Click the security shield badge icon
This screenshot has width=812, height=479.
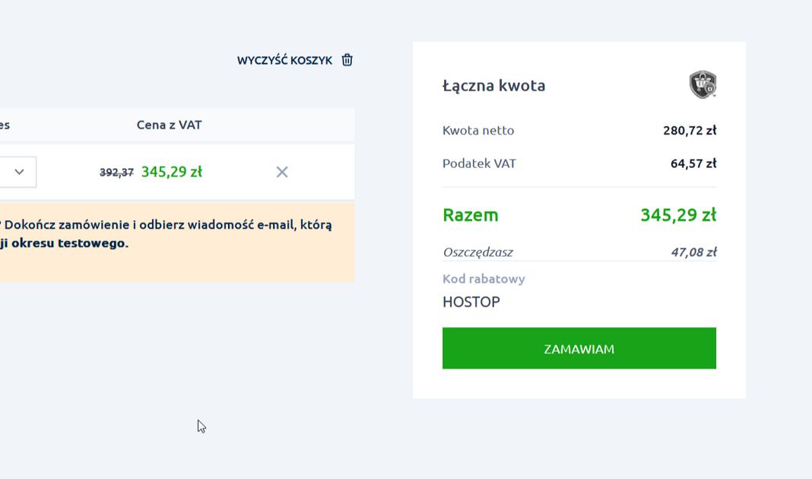click(703, 85)
